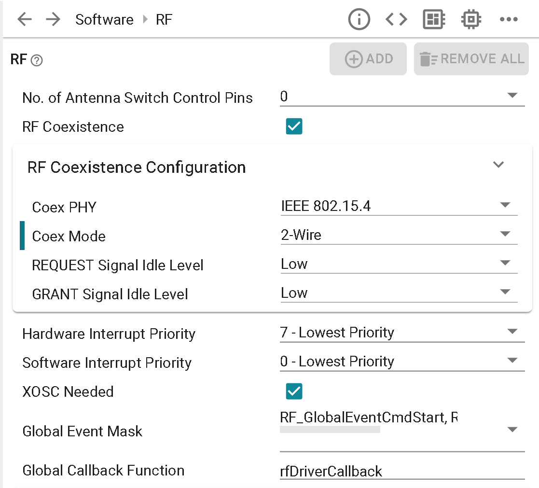This screenshot has width=539, height=488.
Task: Click the forward navigation arrow
Action: coord(53,19)
